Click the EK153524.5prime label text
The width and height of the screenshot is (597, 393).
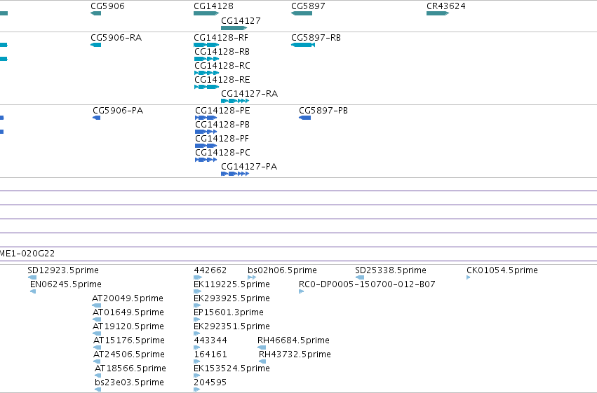point(232,368)
